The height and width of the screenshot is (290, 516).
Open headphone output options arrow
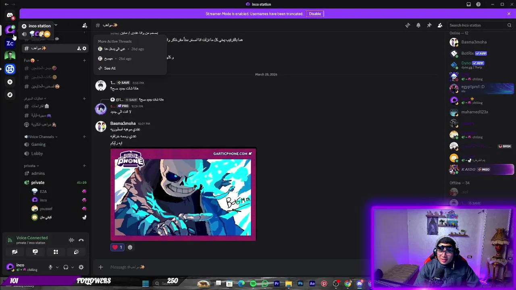pos(73,267)
